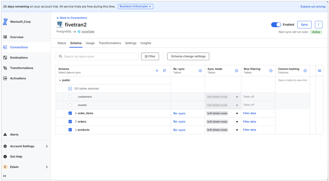Click the Snowflake destination icon
The image size is (329, 181).
pyautogui.click(x=79, y=32)
